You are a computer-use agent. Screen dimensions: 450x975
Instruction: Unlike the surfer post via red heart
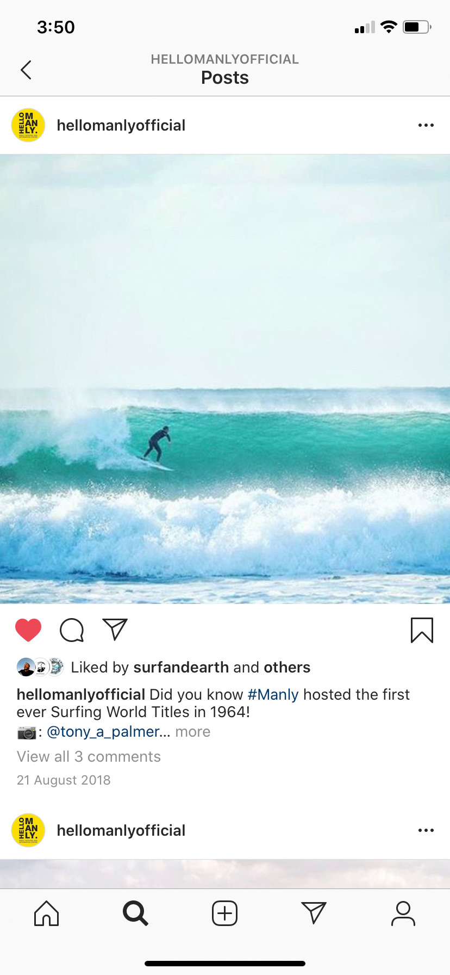[x=28, y=630]
